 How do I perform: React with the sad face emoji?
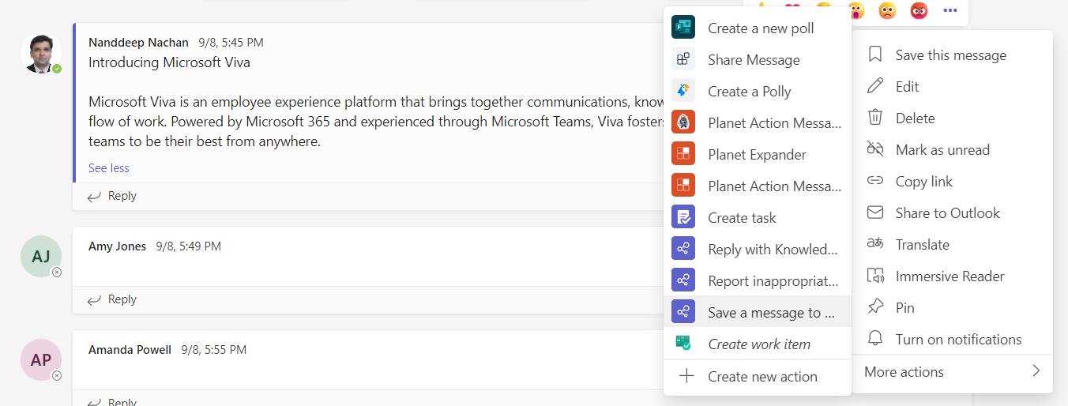888,11
